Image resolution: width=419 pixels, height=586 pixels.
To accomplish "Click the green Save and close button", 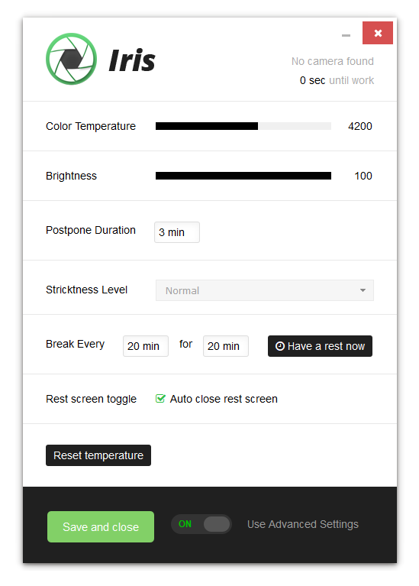I will point(101,526).
